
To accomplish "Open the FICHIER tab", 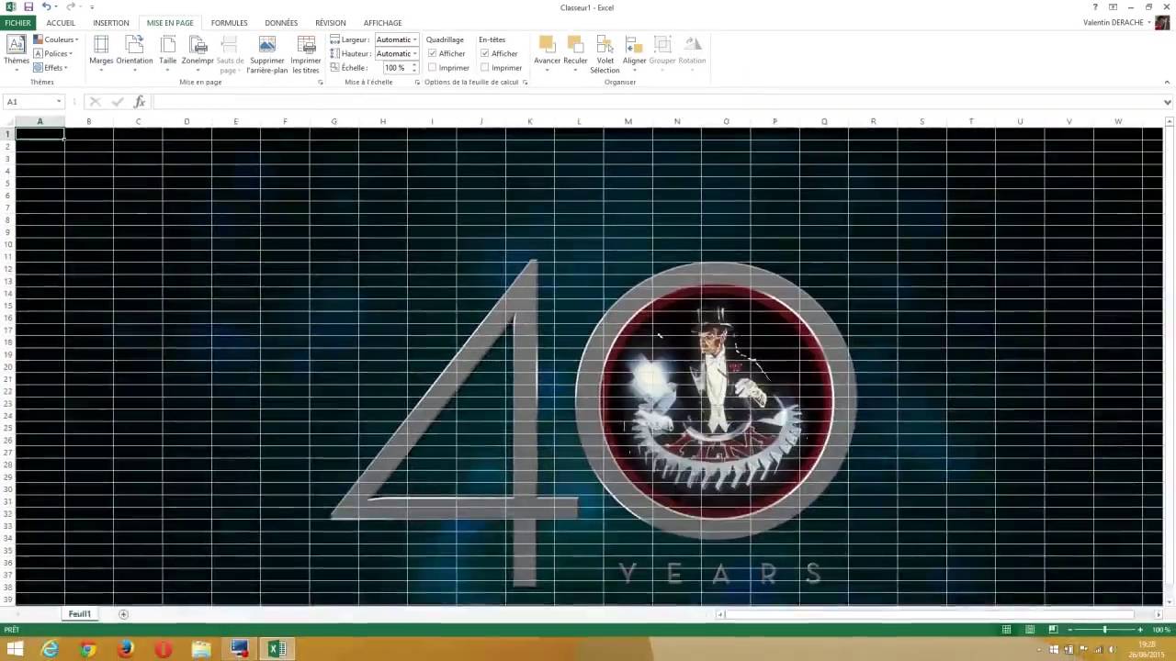I will 17,23.
